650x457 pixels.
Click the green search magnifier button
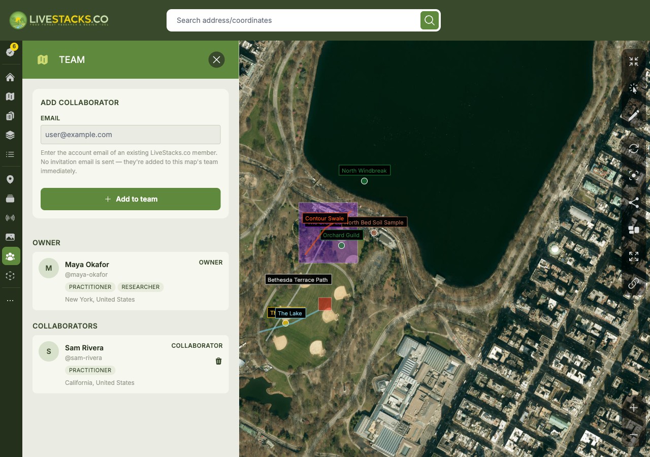[429, 20]
